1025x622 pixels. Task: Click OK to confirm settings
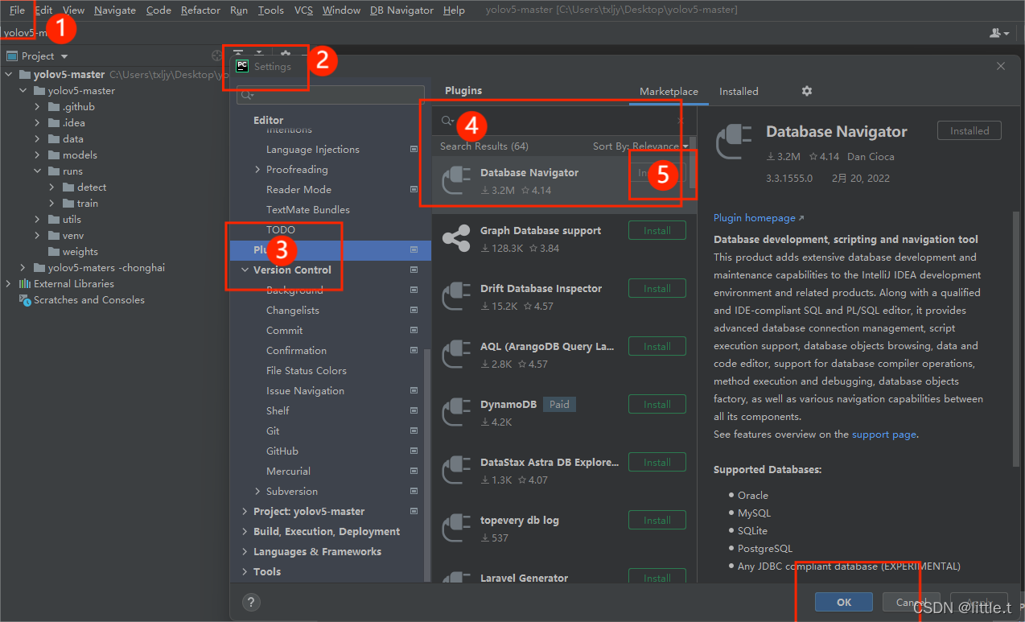[843, 602]
